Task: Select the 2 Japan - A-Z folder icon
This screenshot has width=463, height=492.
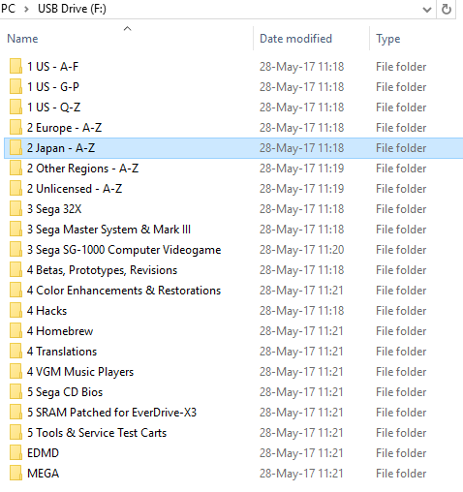Action: [15, 148]
